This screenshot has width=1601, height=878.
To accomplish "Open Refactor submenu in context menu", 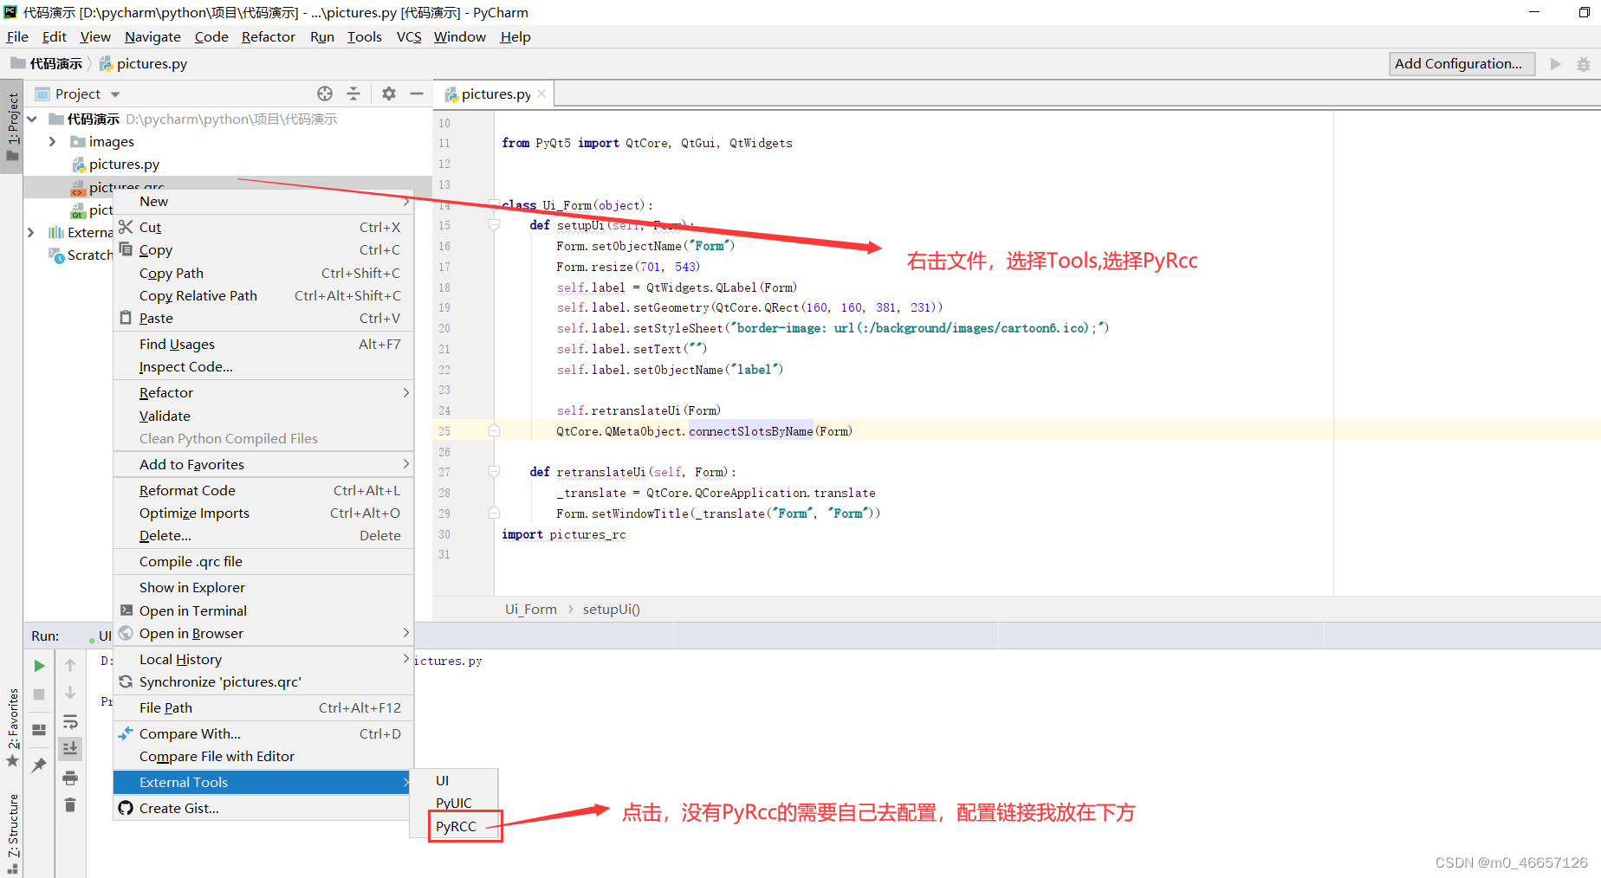I will (263, 392).
